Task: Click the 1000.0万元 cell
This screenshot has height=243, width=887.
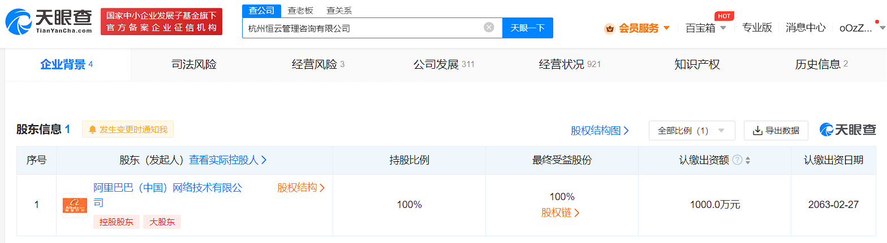Action: click(x=715, y=205)
